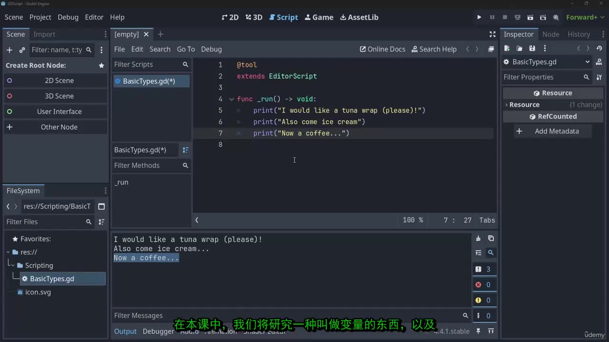Select icon.svg in FileSystem
This screenshot has height=342, width=609.
(x=38, y=292)
